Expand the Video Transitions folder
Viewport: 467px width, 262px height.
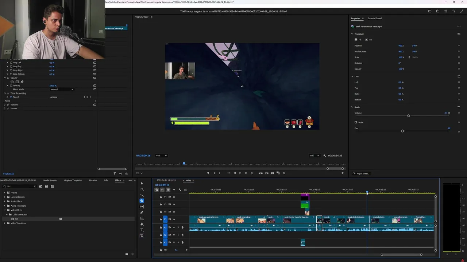[4, 223]
